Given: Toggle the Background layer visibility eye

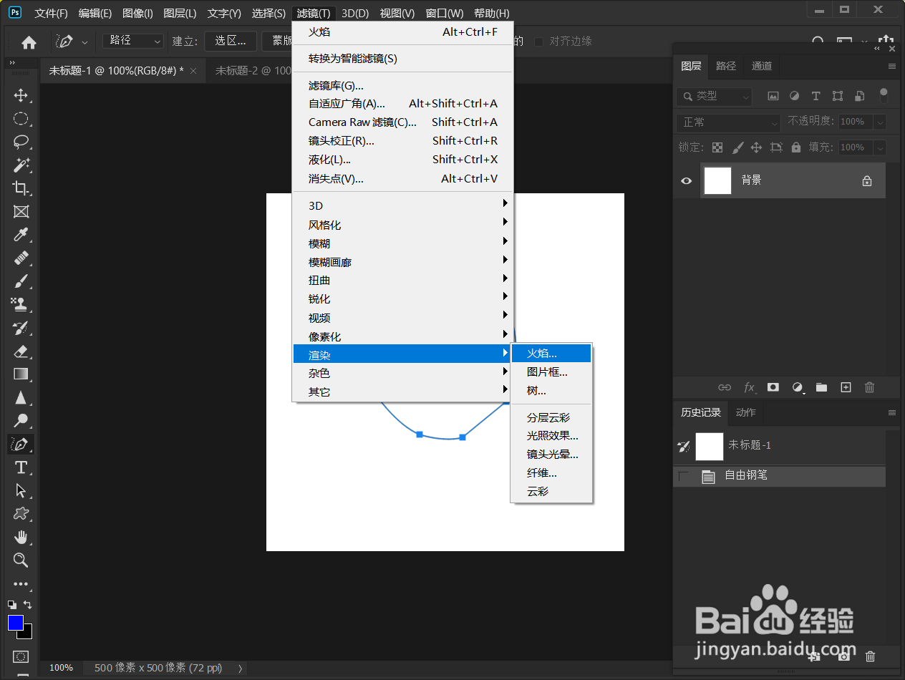Looking at the screenshot, I should point(687,181).
